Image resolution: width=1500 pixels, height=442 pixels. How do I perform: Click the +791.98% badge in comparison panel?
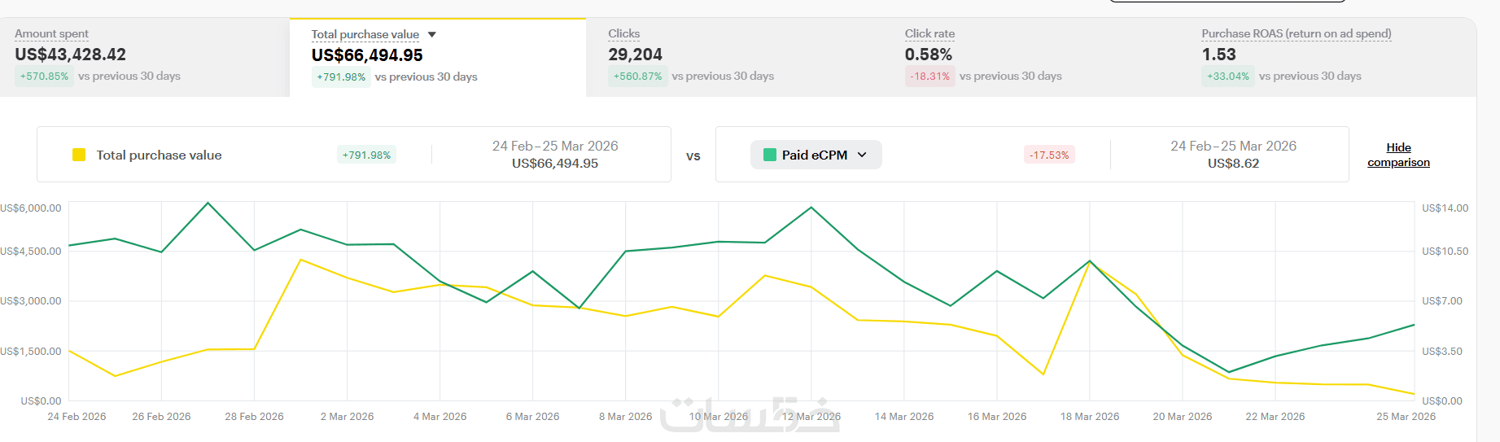coord(366,155)
